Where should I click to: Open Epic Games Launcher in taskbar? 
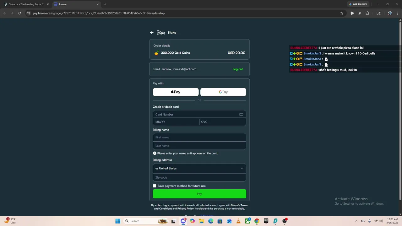[266, 221]
